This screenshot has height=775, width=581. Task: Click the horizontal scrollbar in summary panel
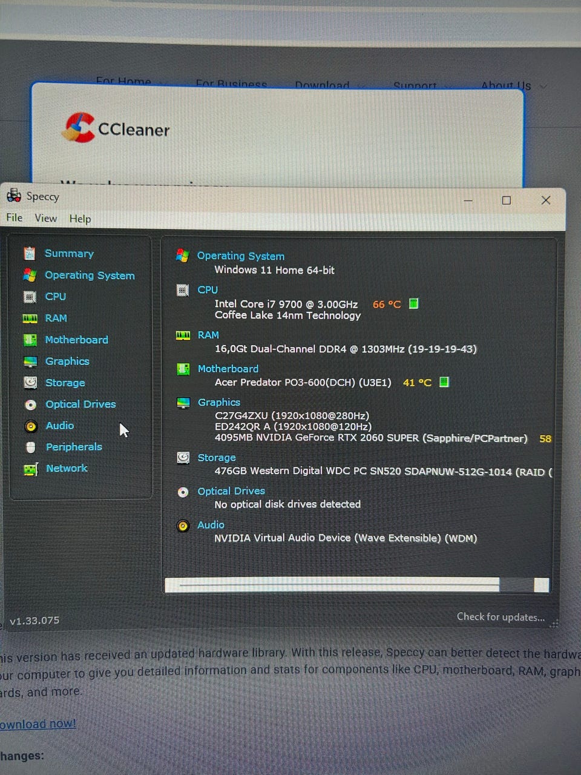[357, 585]
